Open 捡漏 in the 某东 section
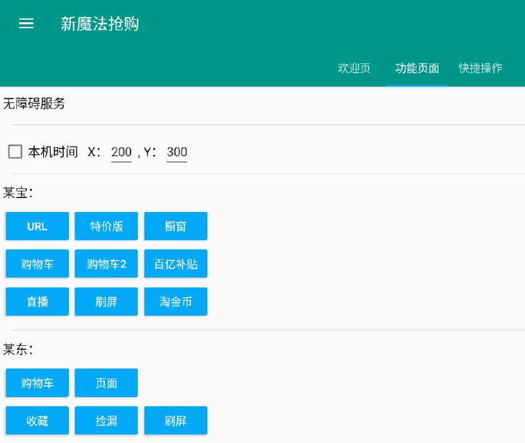Image resolution: width=525 pixels, height=443 pixels. pyautogui.click(x=106, y=421)
